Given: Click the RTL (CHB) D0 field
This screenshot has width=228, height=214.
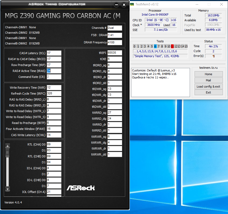Looking at the screenshot, I should [54, 156].
